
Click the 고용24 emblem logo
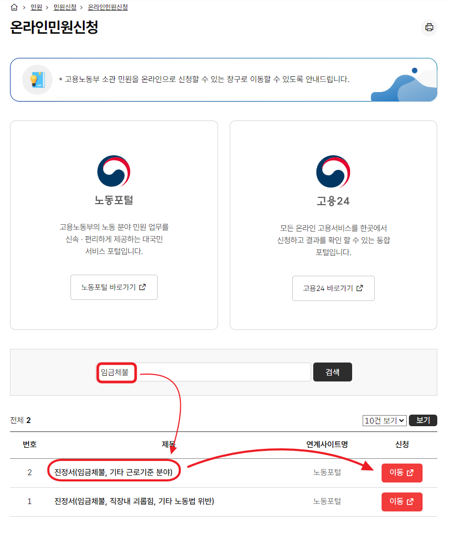tap(333, 172)
